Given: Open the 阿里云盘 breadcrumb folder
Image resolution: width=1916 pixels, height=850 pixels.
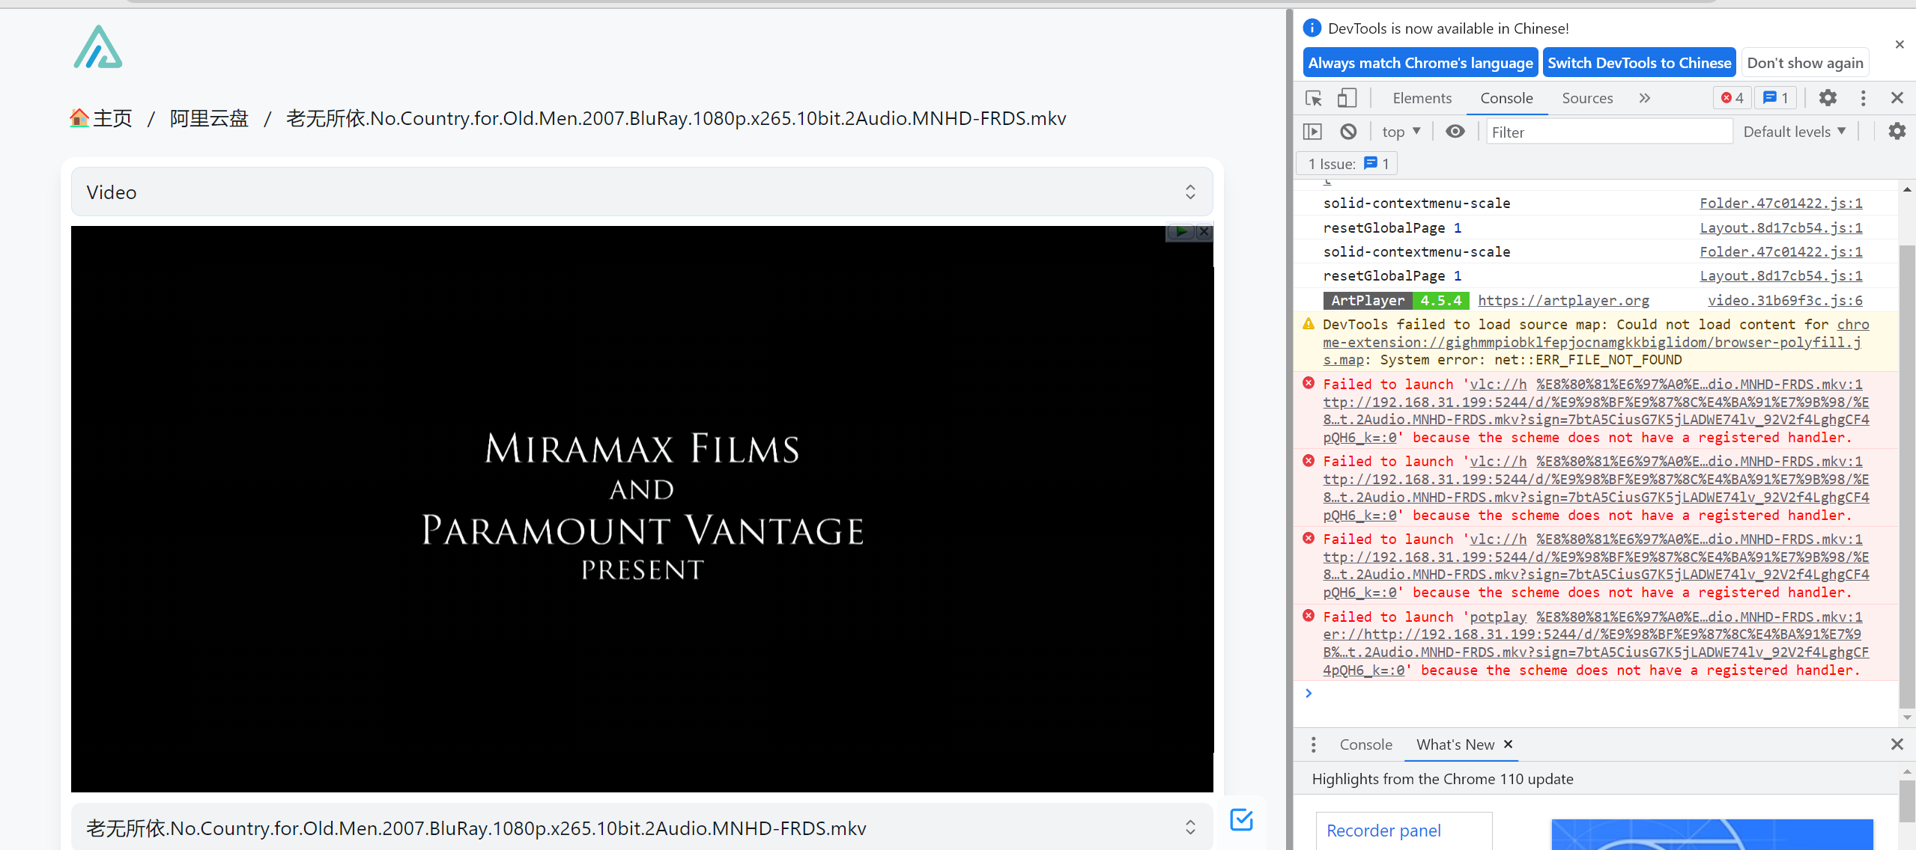Looking at the screenshot, I should pos(209,118).
